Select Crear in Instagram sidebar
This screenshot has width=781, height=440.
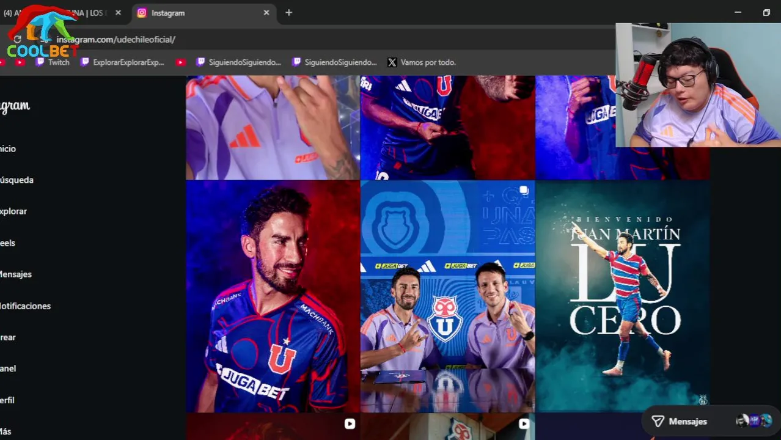point(8,337)
